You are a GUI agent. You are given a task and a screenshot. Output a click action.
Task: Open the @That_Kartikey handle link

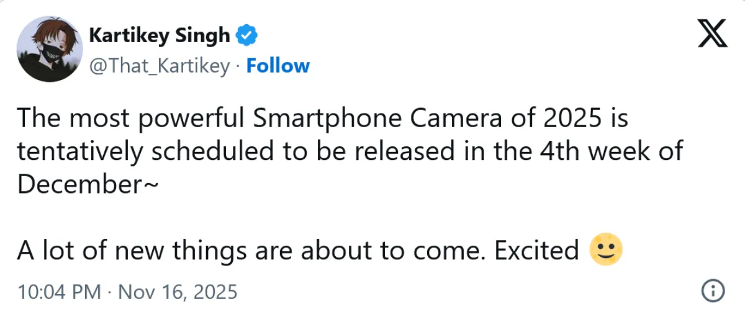(160, 66)
